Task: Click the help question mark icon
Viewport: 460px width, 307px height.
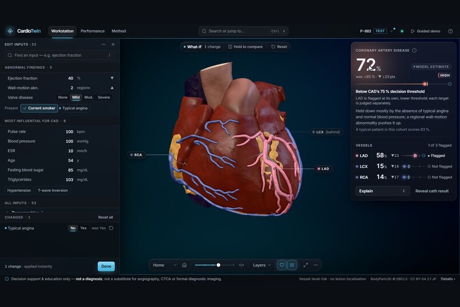Action: coord(450,31)
